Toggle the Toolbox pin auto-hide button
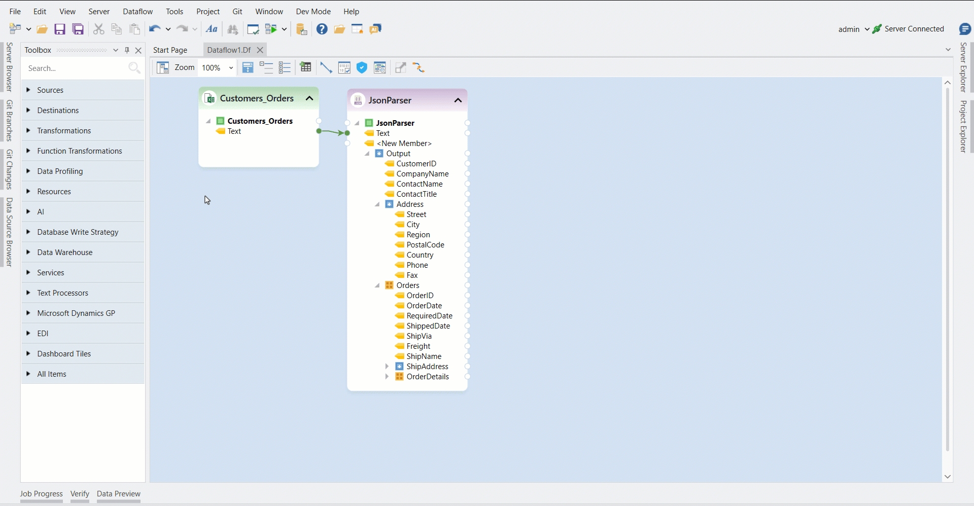Image resolution: width=974 pixels, height=506 pixels. pos(127,50)
